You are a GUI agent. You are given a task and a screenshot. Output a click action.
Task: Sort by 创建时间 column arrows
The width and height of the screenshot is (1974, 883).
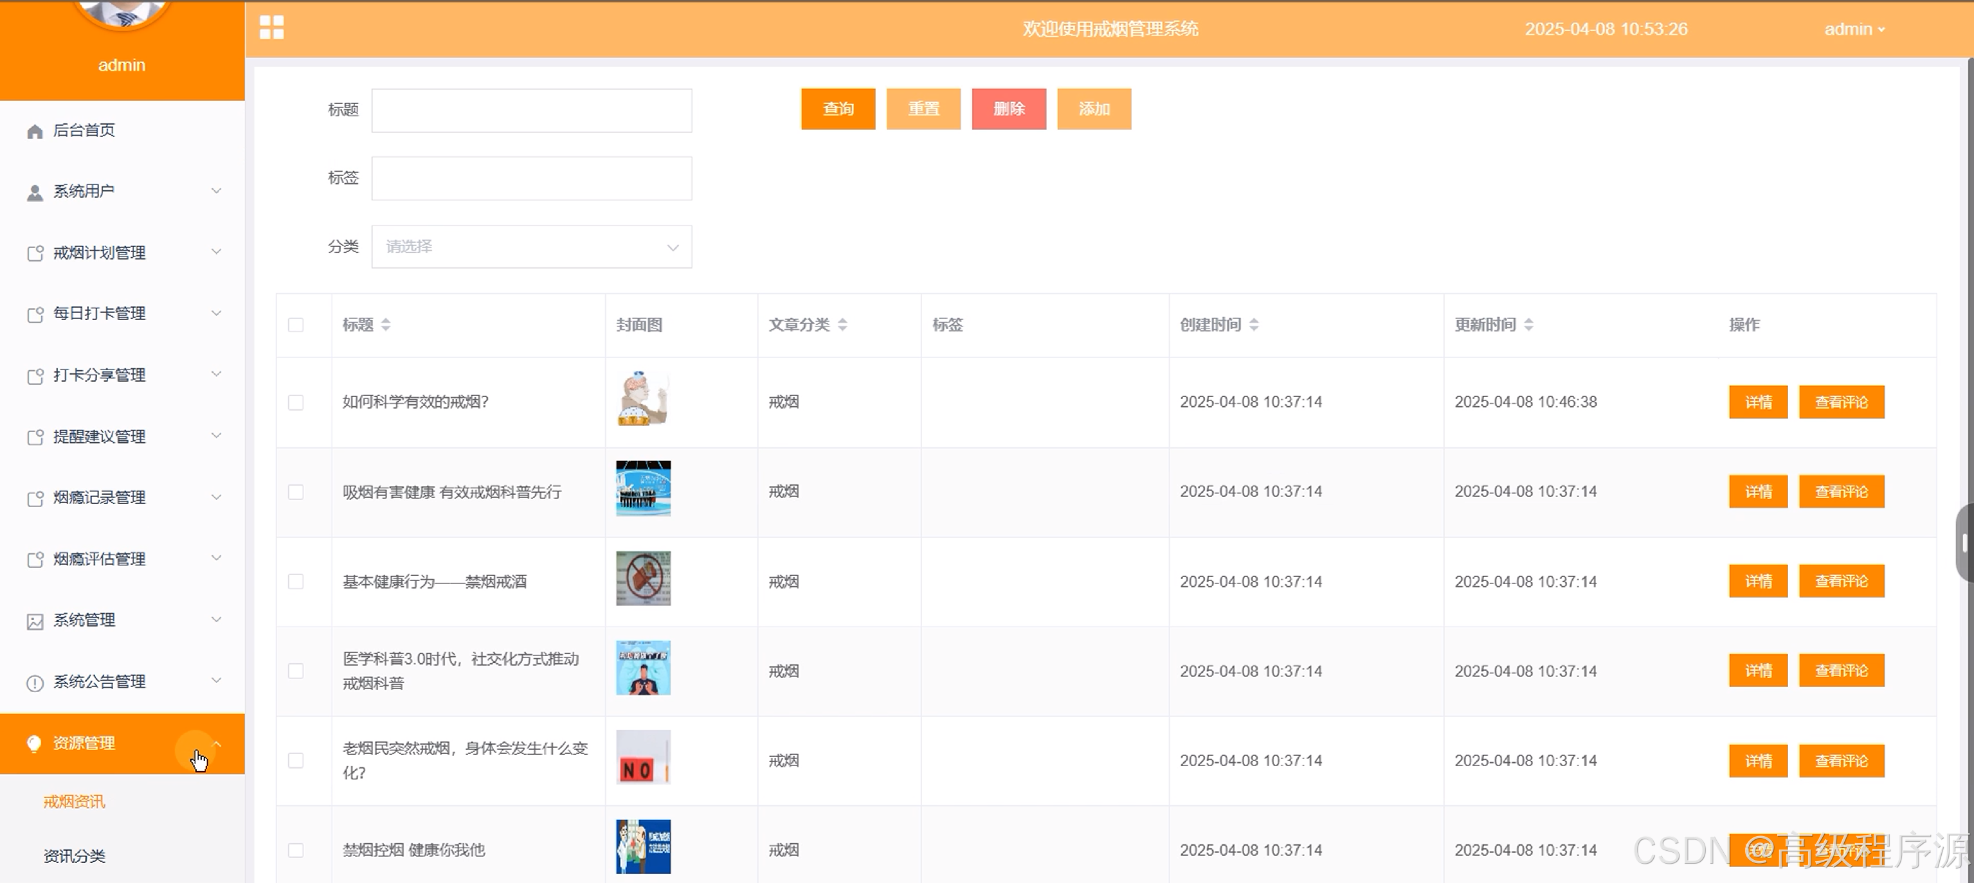(x=1254, y=325)
